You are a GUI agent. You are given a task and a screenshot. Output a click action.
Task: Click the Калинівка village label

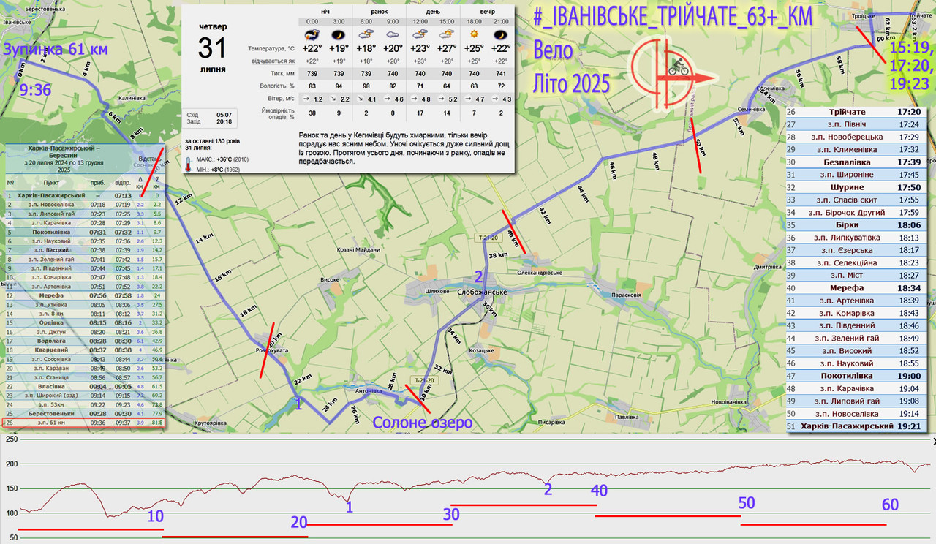[132, 97]
